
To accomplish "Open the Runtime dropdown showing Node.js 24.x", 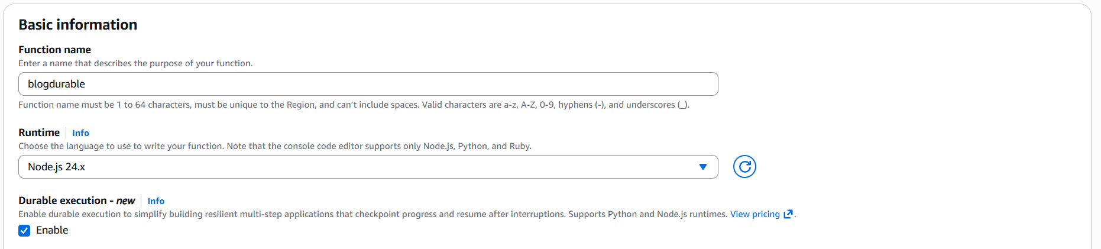I will pos(368,167).
